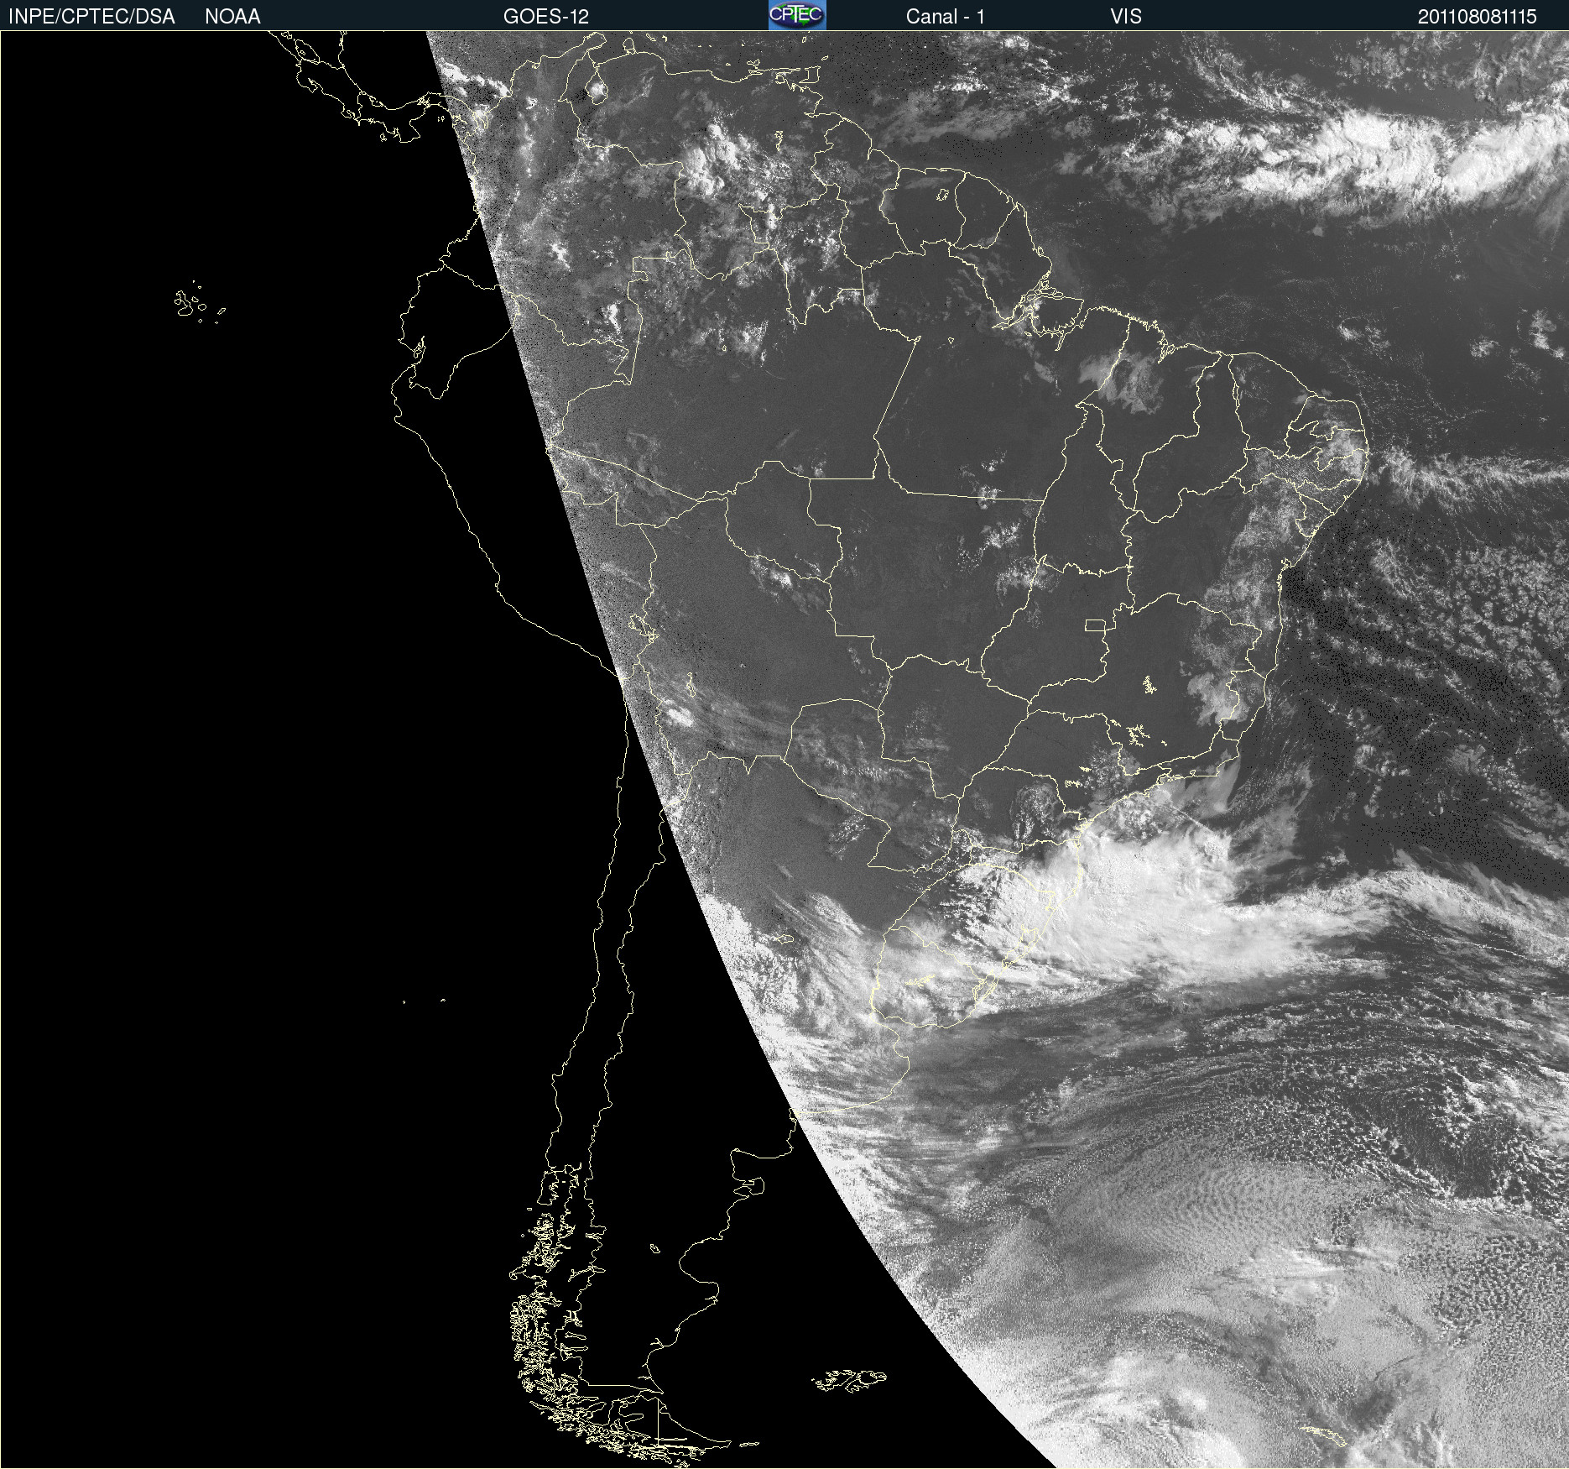Click the CPTEC logo in header
The image size is (1569, 1469).
[x=797, y=15]
